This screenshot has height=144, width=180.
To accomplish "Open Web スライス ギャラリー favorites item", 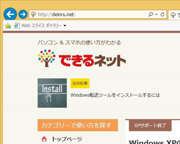I will pyautogui.click(x=41, y=26).
